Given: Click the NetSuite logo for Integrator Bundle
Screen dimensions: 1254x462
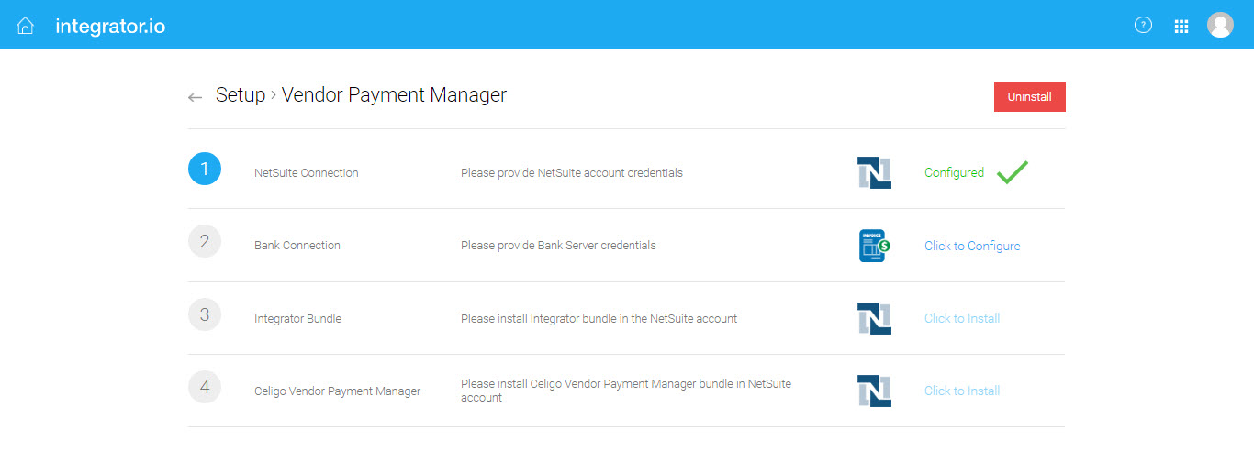Looking at the screenshot, I should (x=874, y=318).
